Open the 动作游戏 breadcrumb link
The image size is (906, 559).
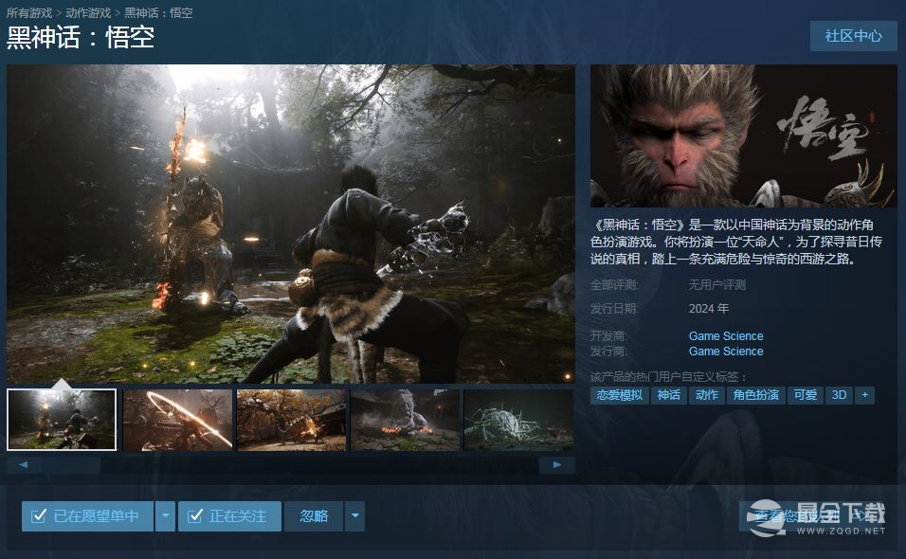pos(88,12)
